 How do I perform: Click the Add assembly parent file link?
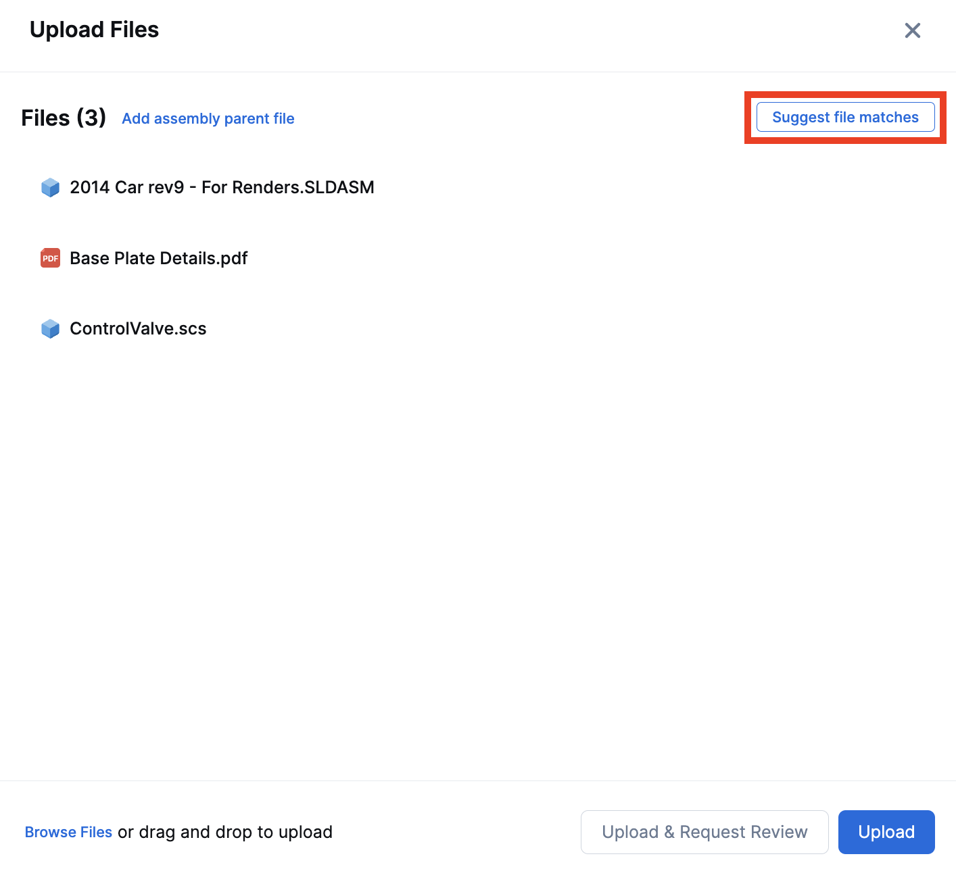tap(208, 119)
